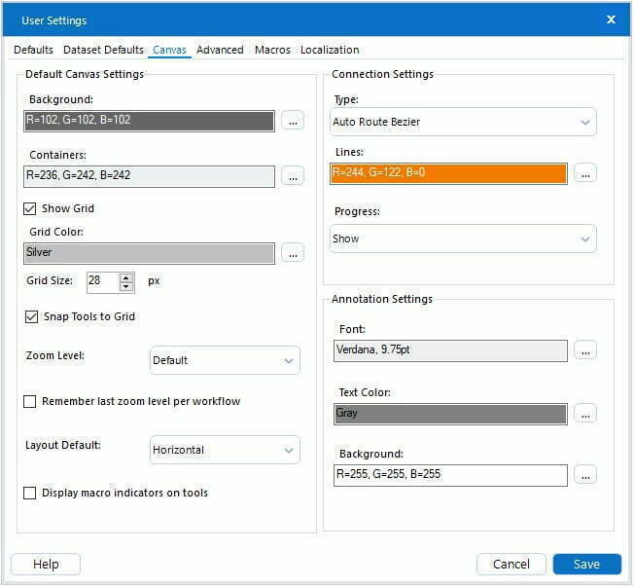Open the Zoom Level dropdown

click(225, 360)
